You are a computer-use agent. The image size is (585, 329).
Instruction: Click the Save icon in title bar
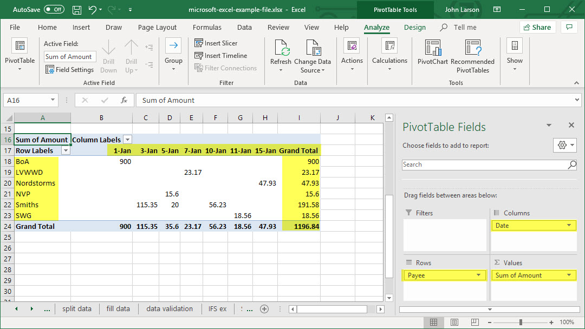click(x=77, y=10)
